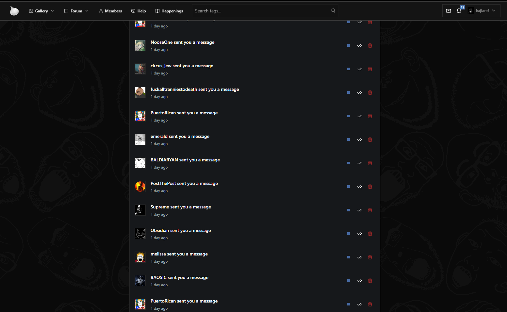Open the notifications bell
The width and height of the screenshot is (507, 312).
459,11
